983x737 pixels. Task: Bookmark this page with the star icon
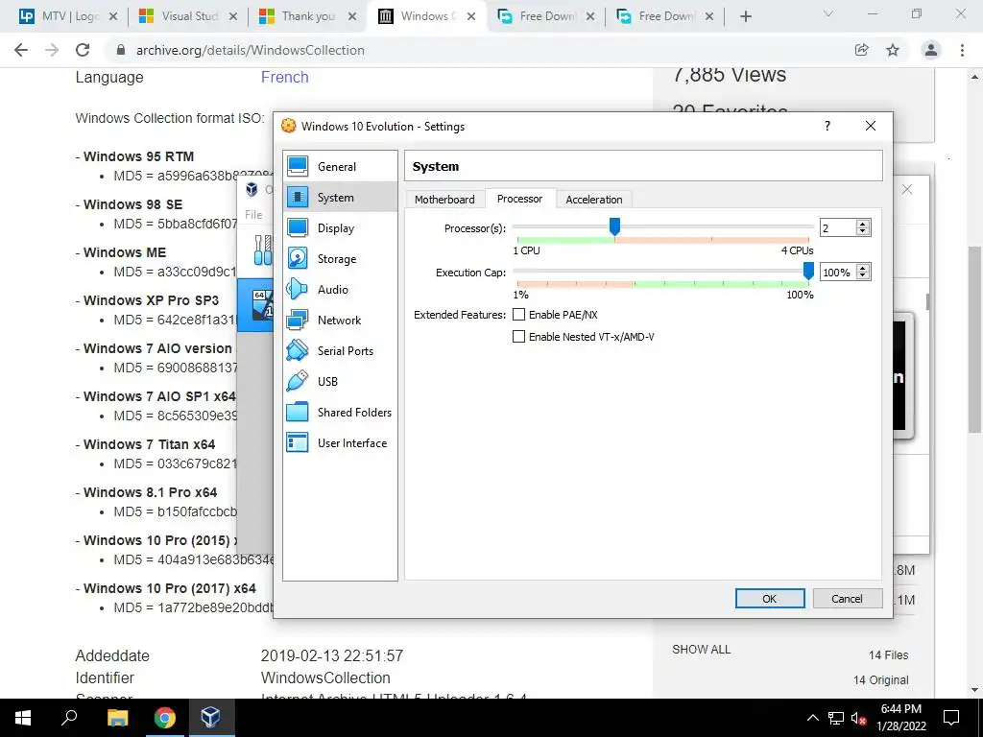coord(893,50)
